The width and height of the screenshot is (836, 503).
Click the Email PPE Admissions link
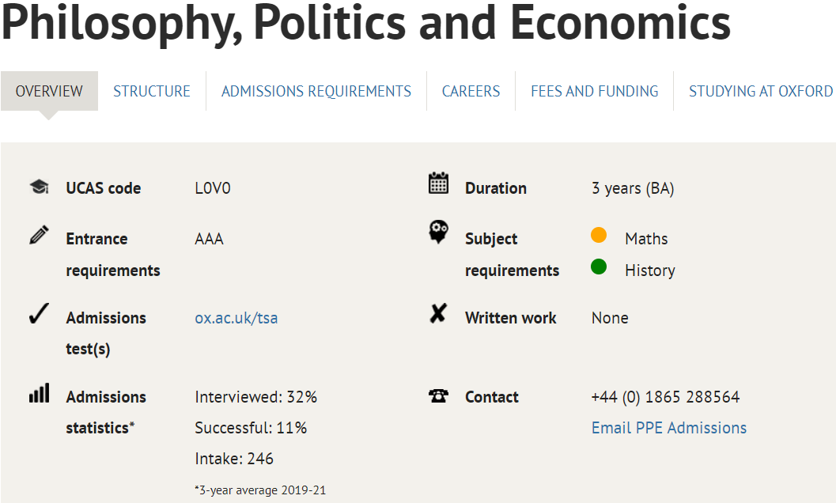[668, 428]
